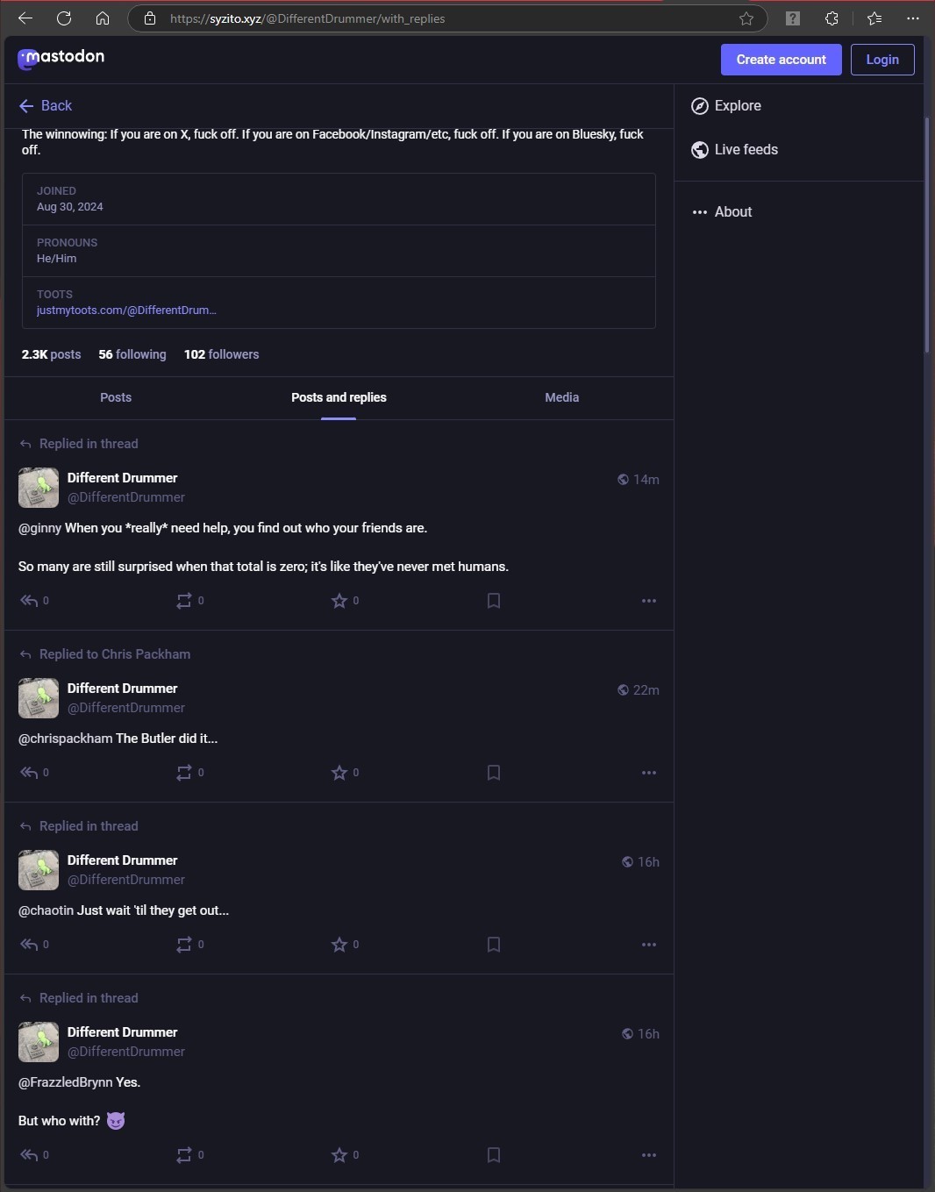Image resolution: width=935 pixels, height=1192 pixels.
Task: Click the Mastodon logo
Action: point(61,58)
